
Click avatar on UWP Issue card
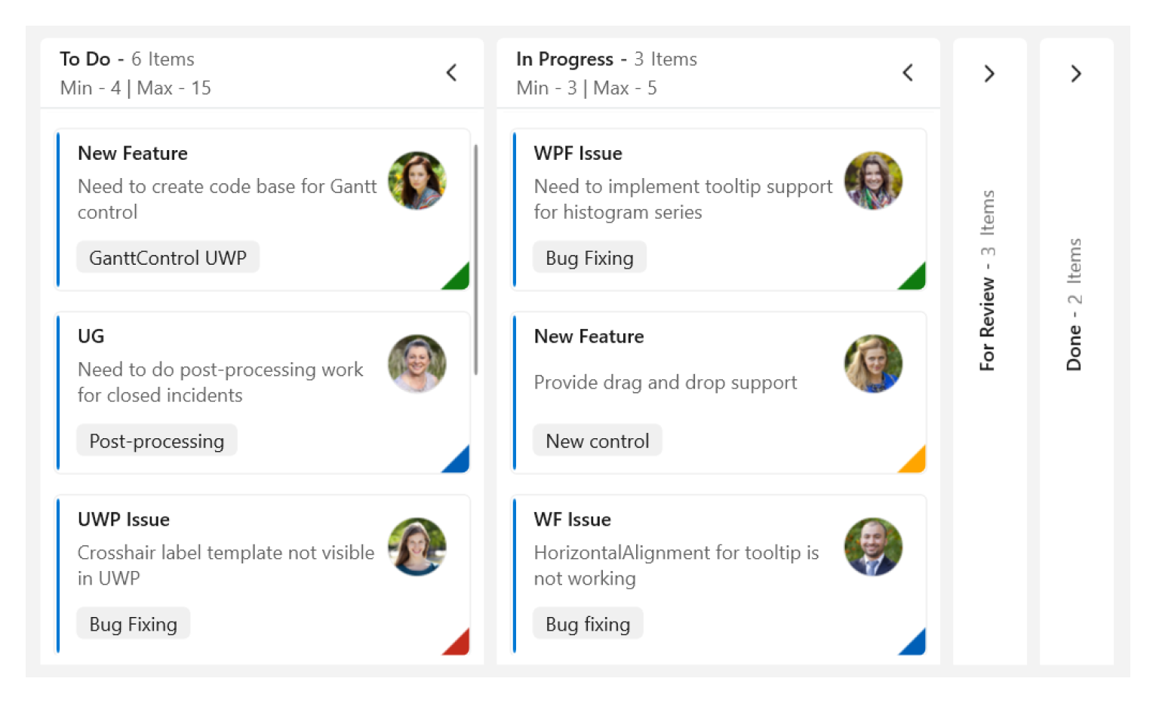(x=417, y=548)
